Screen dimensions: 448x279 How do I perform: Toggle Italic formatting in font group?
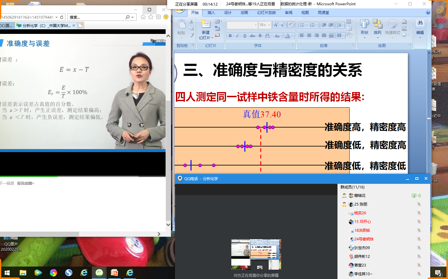tap(237, 36)
